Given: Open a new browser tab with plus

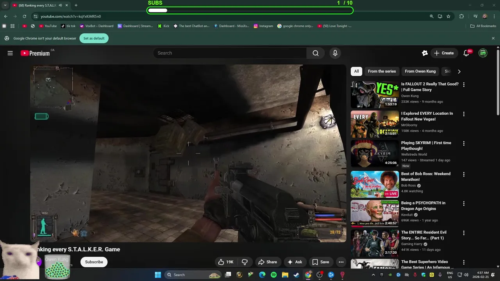Looking at the screenshot, I should click(76, 5).
